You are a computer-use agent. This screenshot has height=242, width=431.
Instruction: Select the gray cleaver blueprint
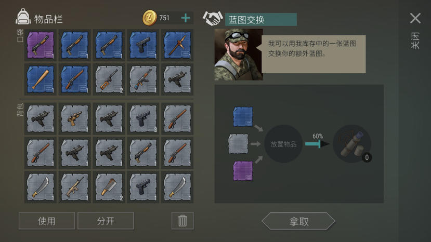click(x=109, y=187)
